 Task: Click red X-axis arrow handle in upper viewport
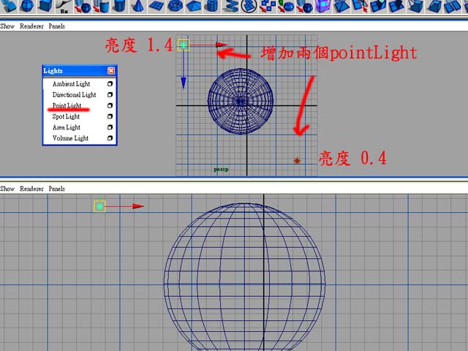[x=222, y=45]
